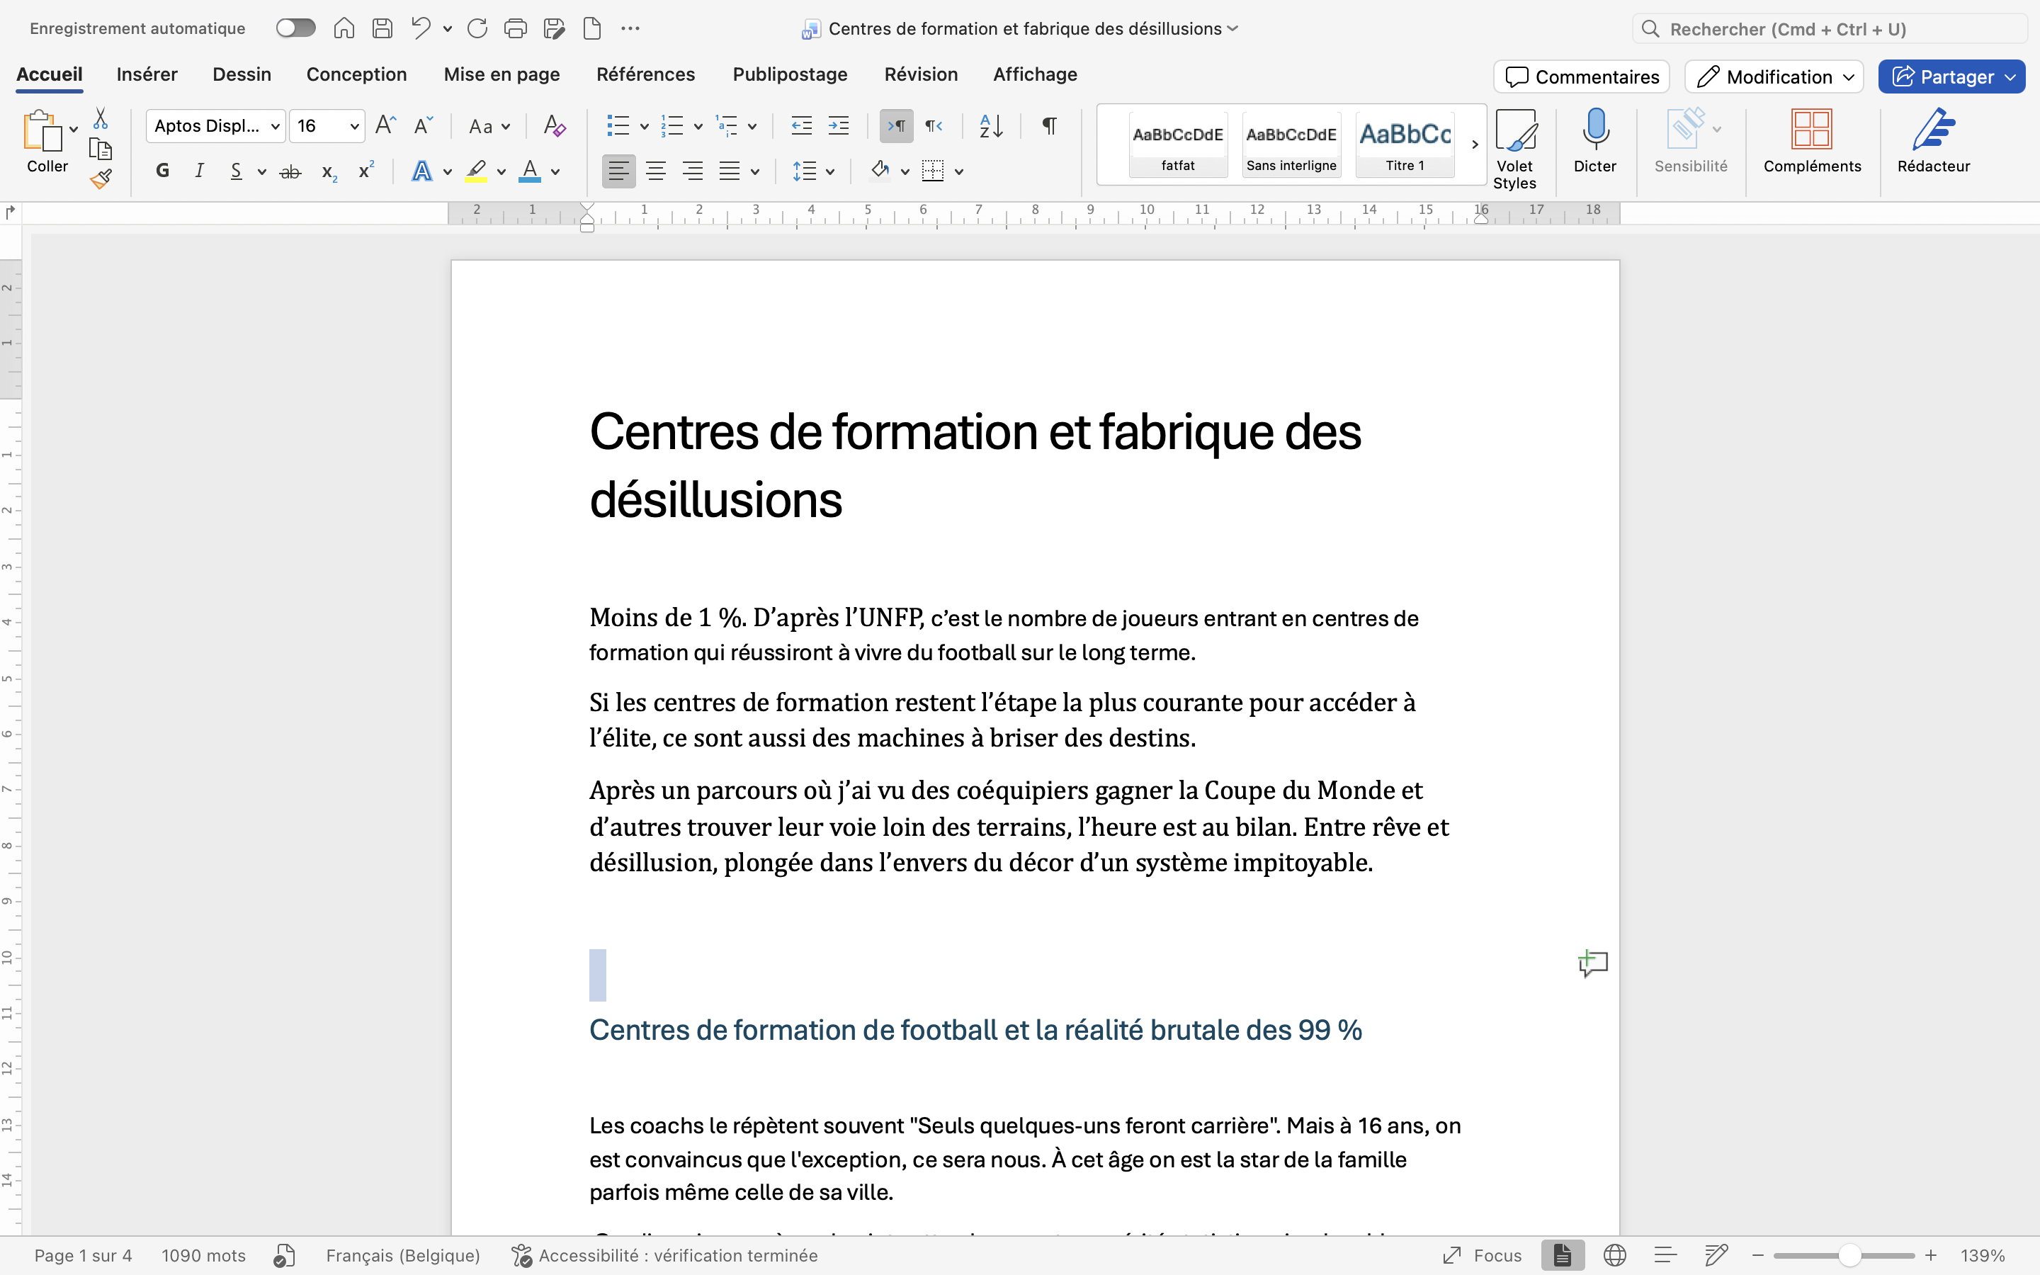Click the print icon in title bar
Screen dimensions: 2040x1275
pyautogui.click(x=515, y=28)
